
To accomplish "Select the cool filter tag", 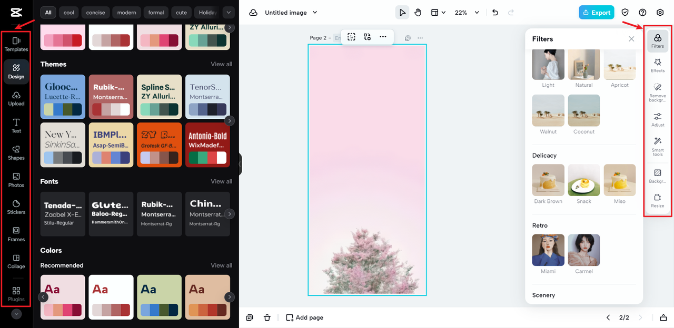I will 69,12.
